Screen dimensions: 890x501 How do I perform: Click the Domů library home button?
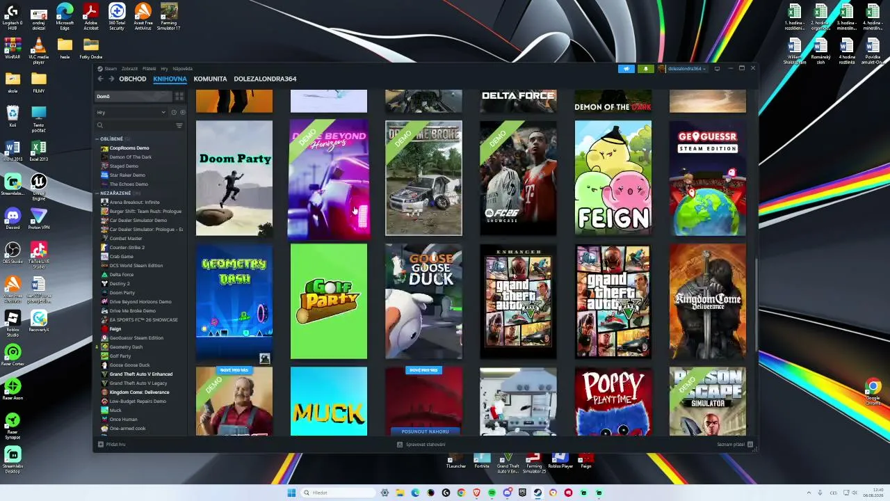coord(133,97)
